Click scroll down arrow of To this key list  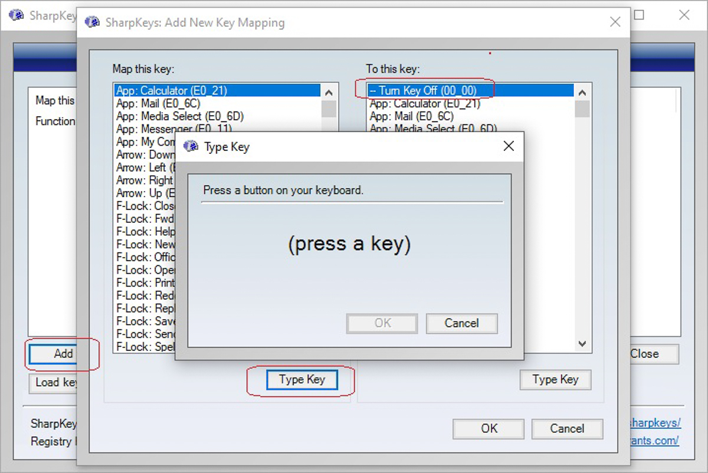582,344
